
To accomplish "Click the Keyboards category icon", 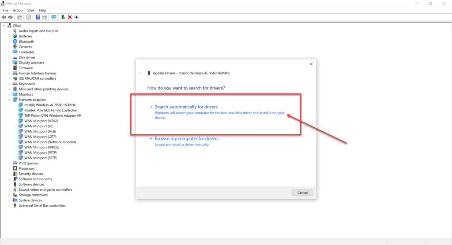I will [15, 84].
